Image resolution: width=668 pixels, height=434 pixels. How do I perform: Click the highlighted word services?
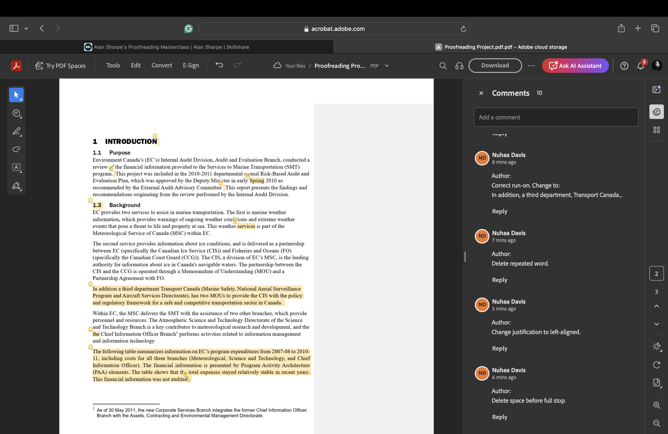pyautogui.click(x=246, y=226)
